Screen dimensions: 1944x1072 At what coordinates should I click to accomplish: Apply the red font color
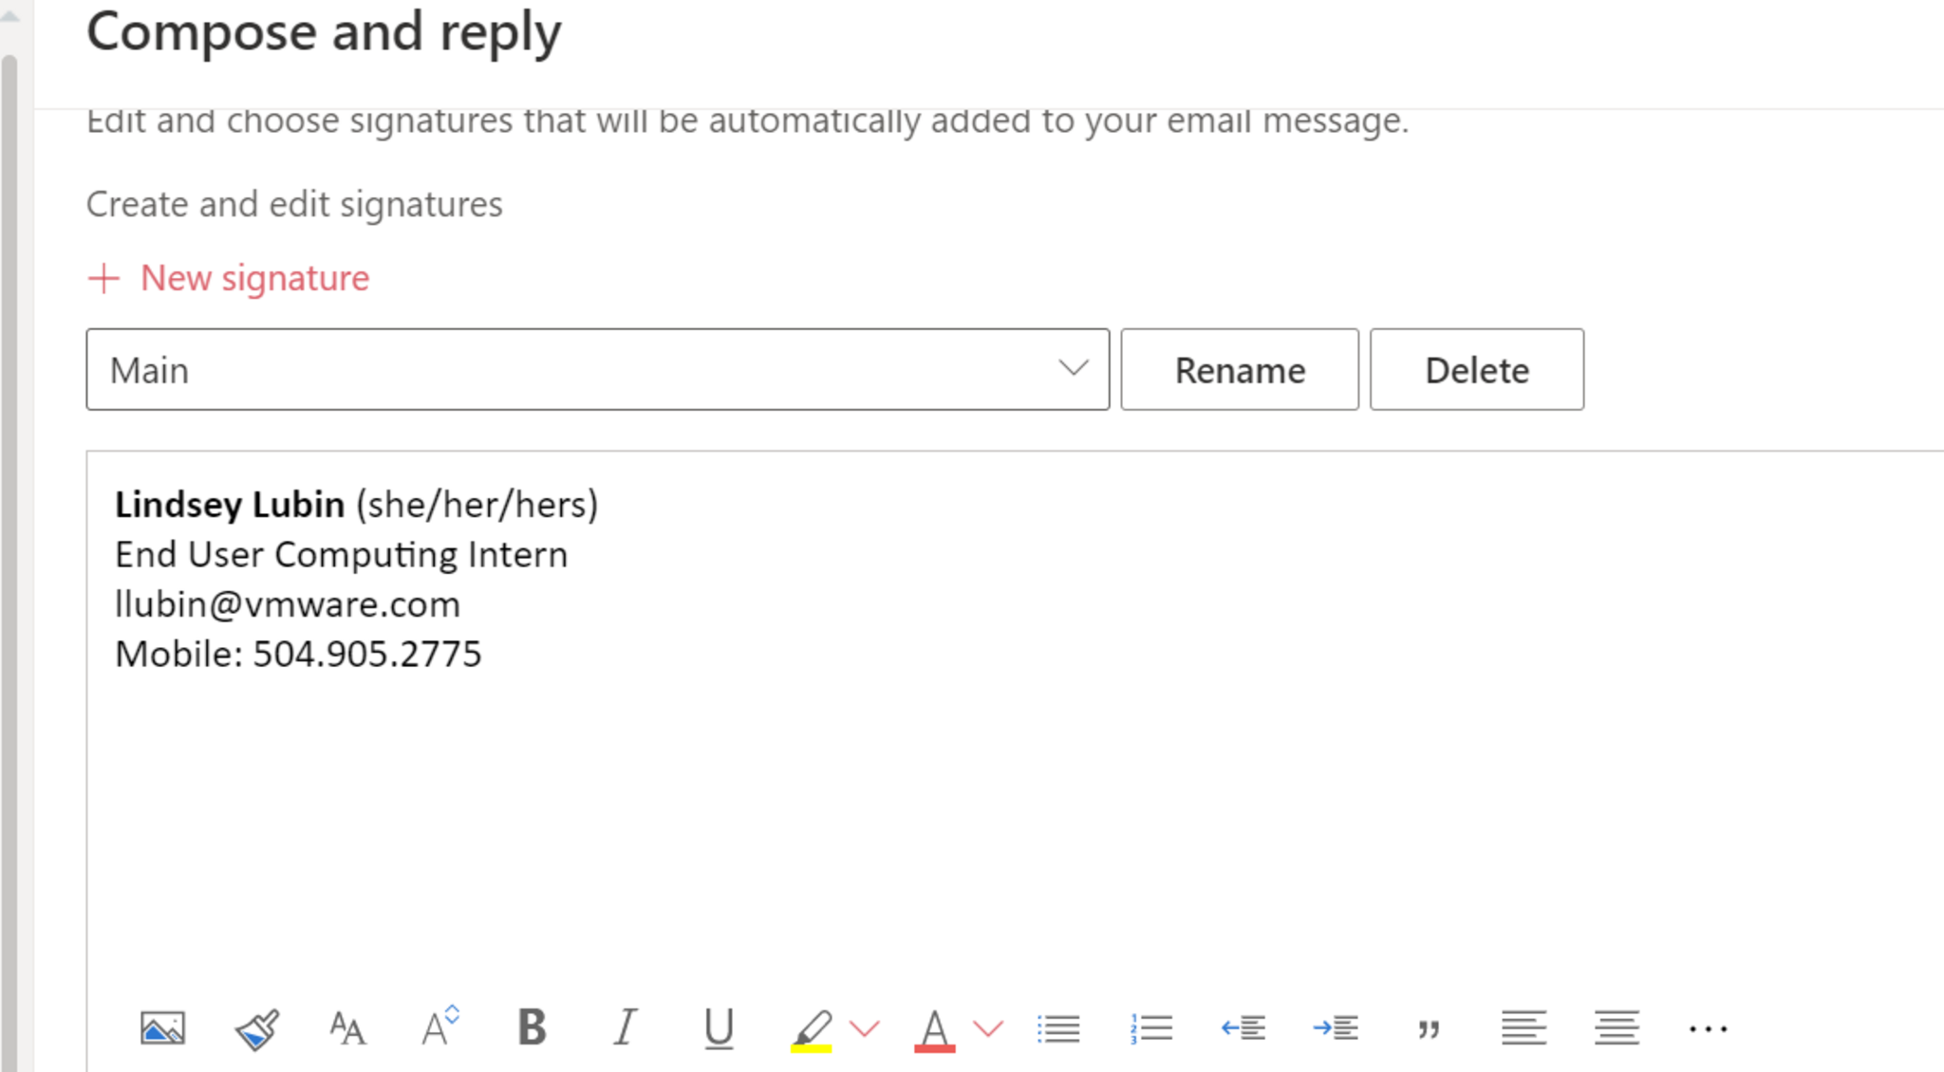pyautogui.click(x=934, y=1029)
